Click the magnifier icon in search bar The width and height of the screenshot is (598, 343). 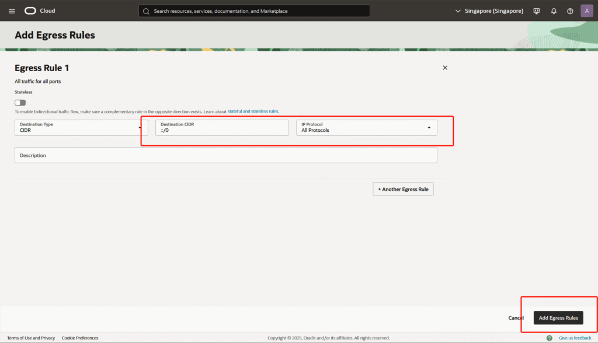tap(146, 11)
